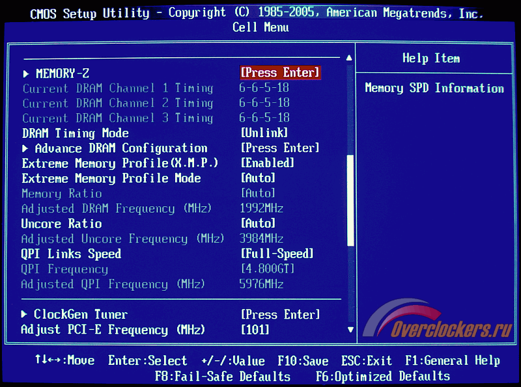Click the ESC:Exit hint
The height and width of the screenshot is (387, 521).
pyautogui.click(x=367, y=361)
